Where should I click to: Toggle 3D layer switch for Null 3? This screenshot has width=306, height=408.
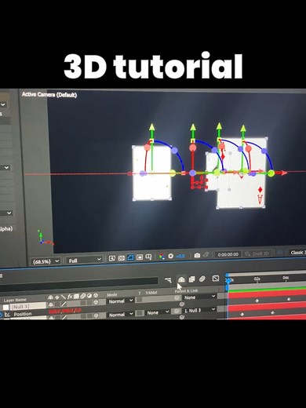(x=96, y=302)
